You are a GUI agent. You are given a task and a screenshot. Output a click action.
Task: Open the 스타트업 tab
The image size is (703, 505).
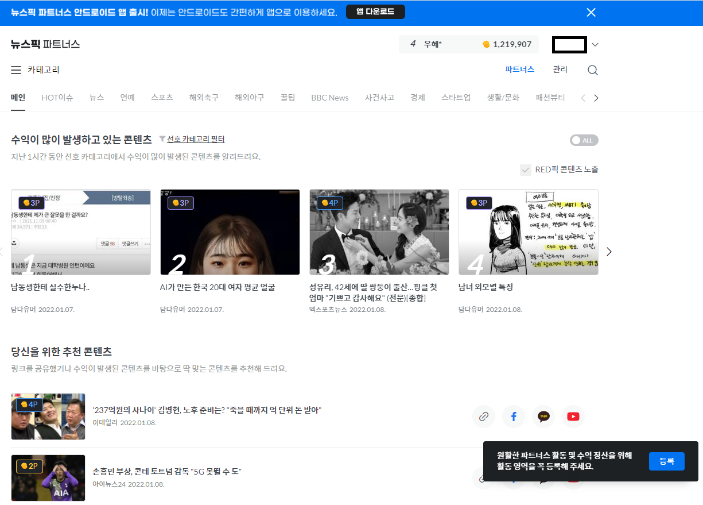coord(456,98)
